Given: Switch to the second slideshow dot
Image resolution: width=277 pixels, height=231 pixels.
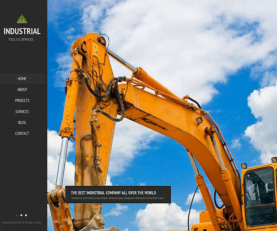Looking at the screenshot, I should [x=21, y=215].
